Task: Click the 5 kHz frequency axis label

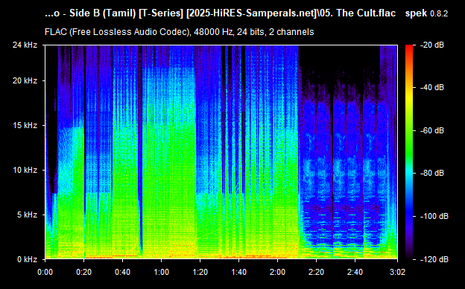Action: click(27, 215)
